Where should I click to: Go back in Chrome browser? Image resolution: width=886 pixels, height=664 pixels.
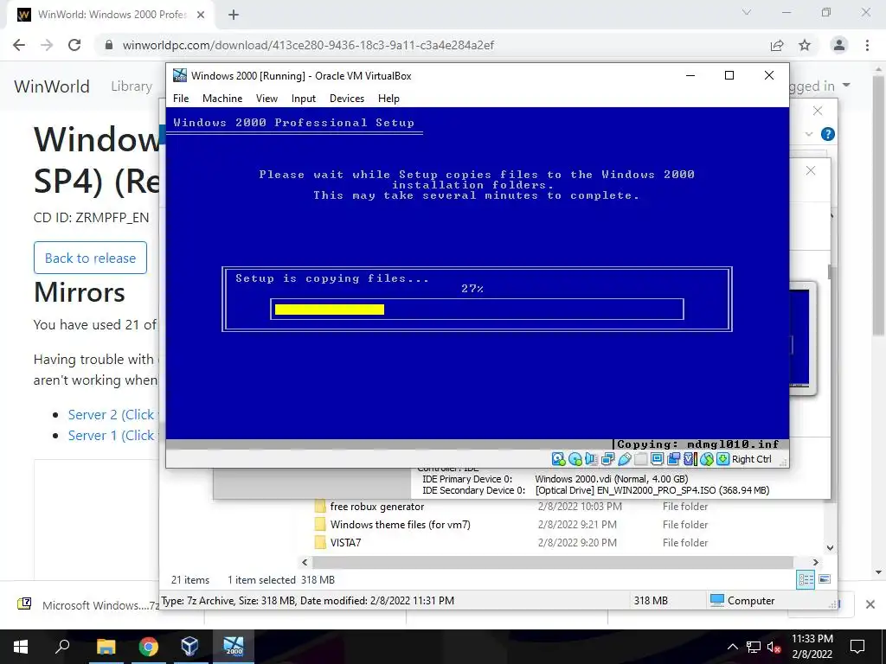[x=19, y=45]
